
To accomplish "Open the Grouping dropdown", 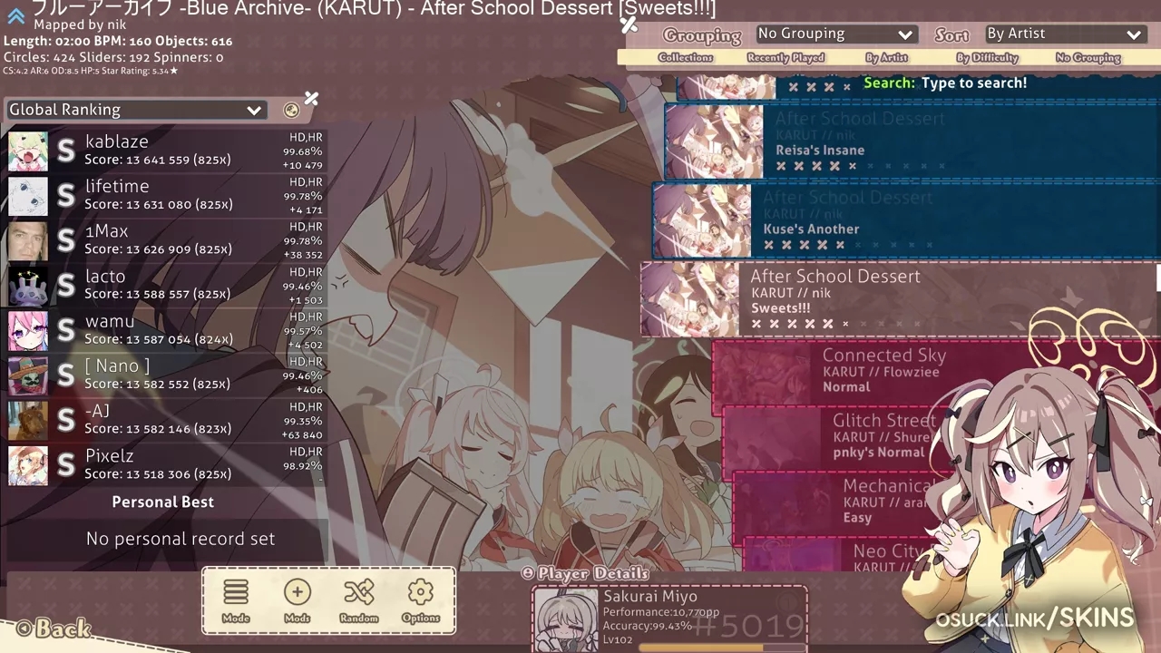I will click(x=835, y=34).
